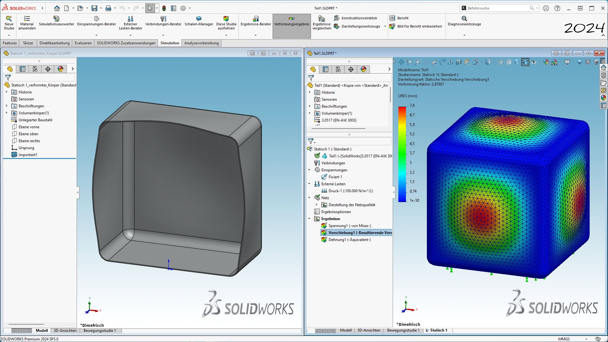
Task: Open Darstellungswerkzeuge dropdown arrow
Action: pos(385,26)
